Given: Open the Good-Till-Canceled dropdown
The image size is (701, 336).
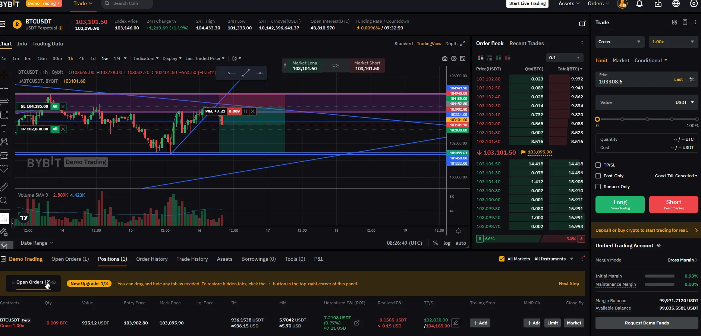Looking at the screenshot, I should (676, 176).
